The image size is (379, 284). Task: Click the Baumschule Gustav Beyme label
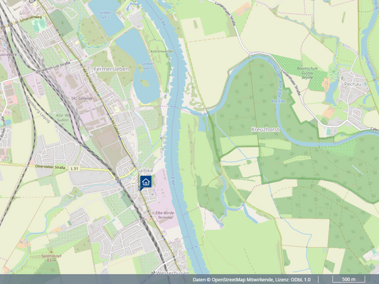click(x=307, y=73)
